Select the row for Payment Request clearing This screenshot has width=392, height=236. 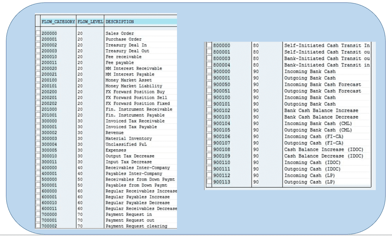coord(38,226)
